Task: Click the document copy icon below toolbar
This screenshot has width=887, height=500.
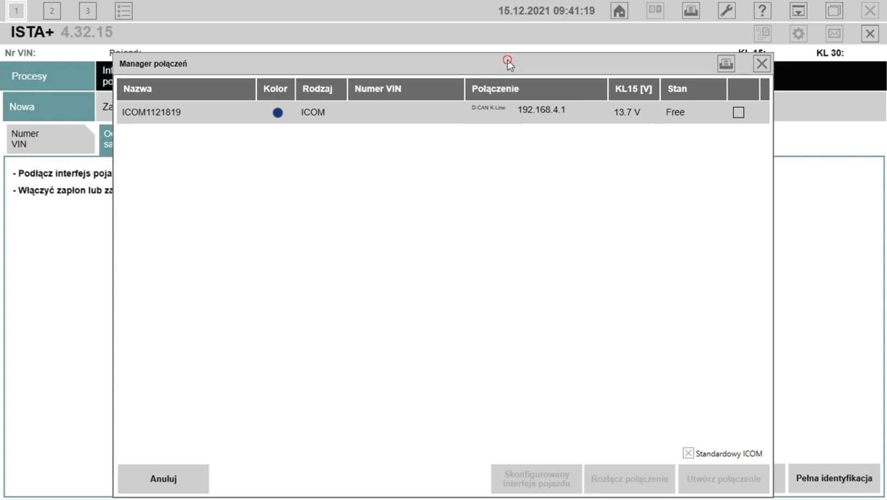Action: click(762, 34)
